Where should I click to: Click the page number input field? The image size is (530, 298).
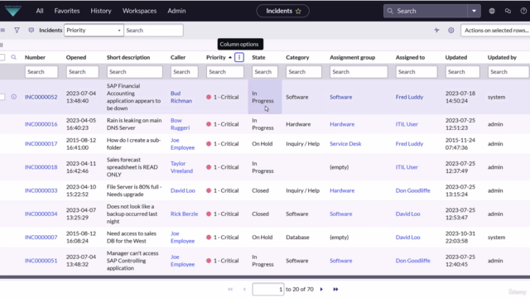coord(268,289)
